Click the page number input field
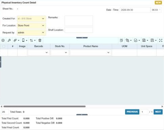The image size is (164, 130). tap(144, 112)
